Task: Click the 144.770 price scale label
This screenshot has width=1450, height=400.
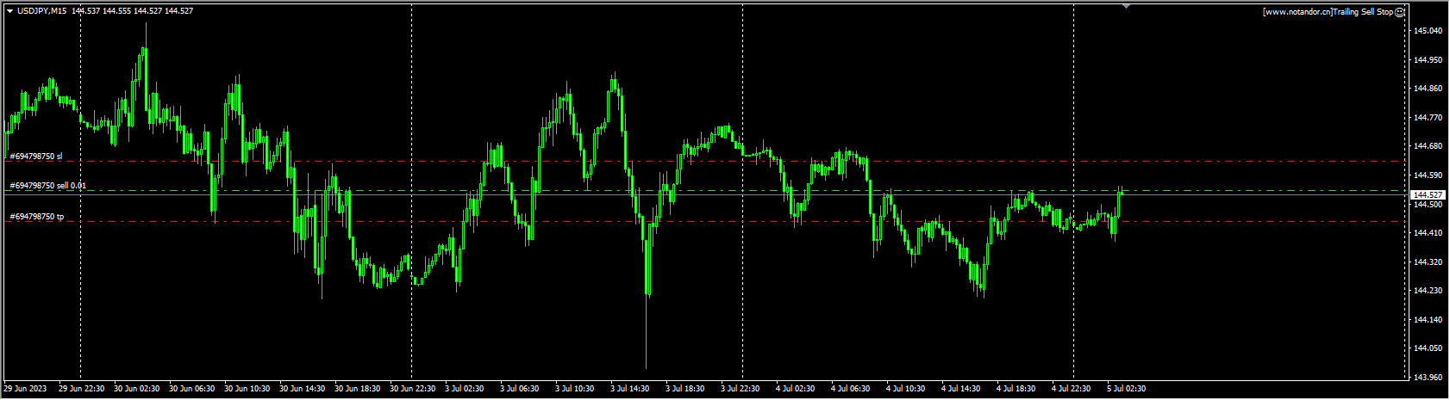Action: click(x=1428, y=118)
